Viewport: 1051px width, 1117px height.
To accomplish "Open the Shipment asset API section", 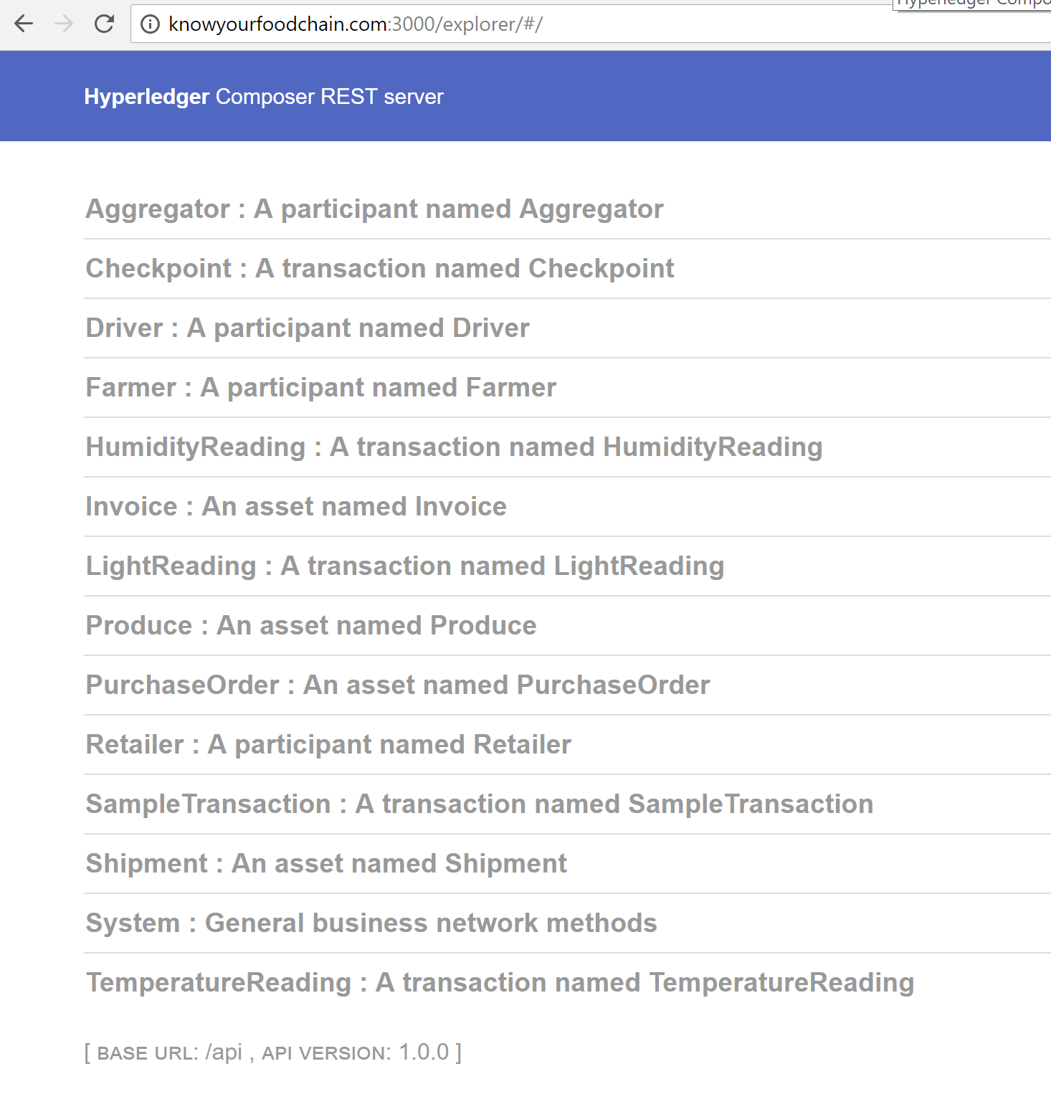I will pos(325,863).
